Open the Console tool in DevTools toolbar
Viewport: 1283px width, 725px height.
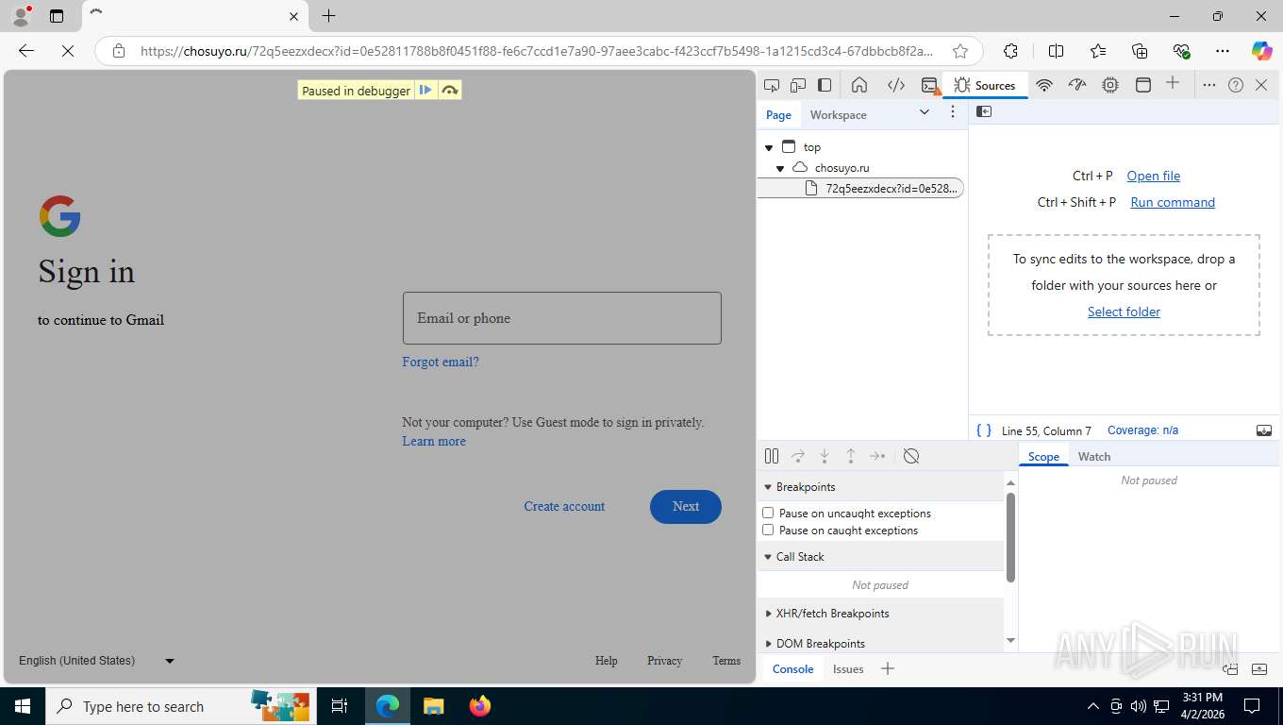[x=931, y=85]
